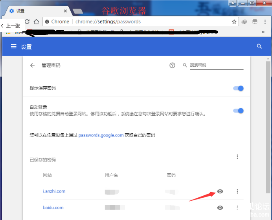Click the page scrollbar thumb
272x220 pixels.
click(268, 127)
